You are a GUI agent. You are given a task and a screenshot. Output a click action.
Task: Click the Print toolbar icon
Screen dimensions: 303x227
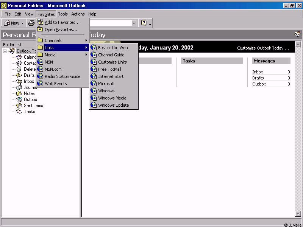(31, 23)
